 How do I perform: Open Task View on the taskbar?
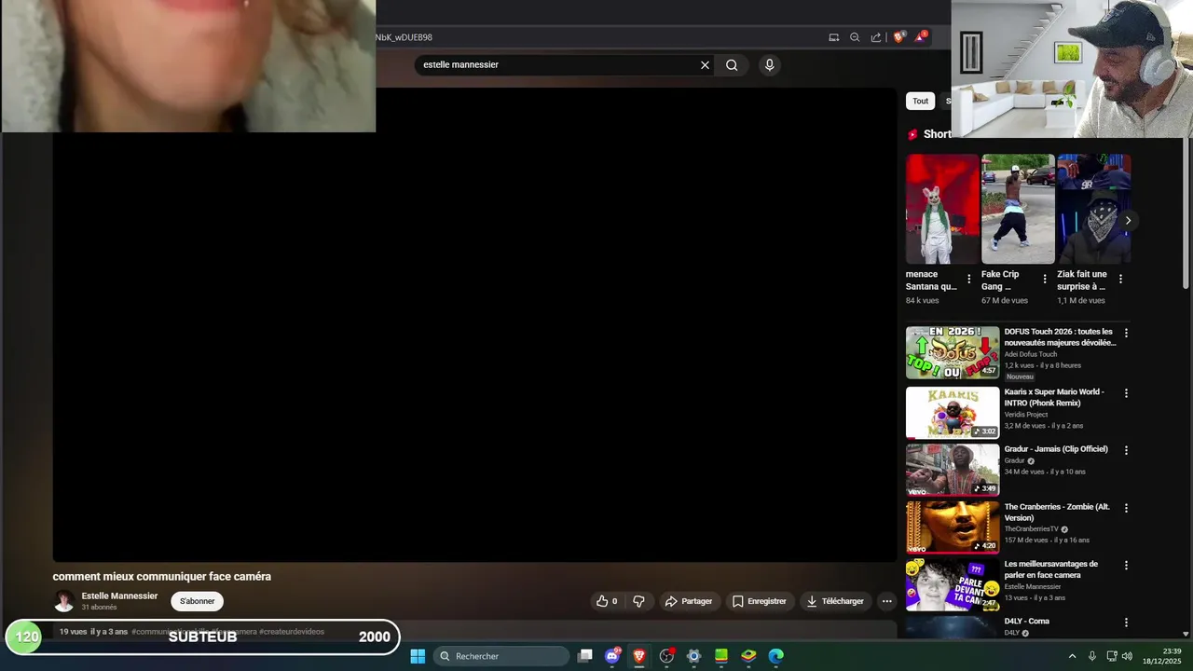(584, 656)
